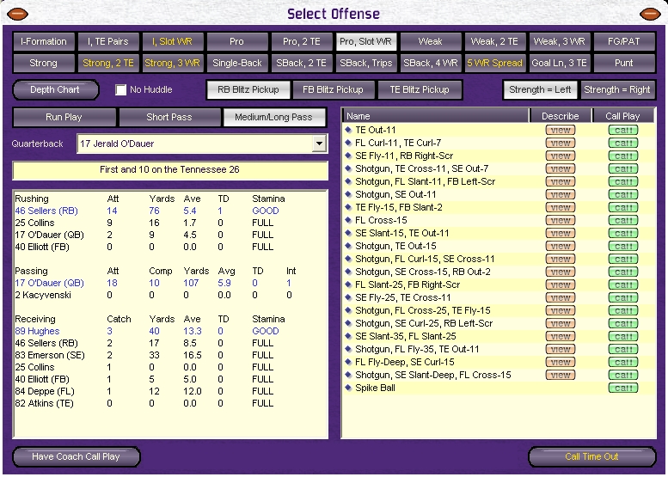Call the Shotgun, SE Out-11 play

[623, 194]
